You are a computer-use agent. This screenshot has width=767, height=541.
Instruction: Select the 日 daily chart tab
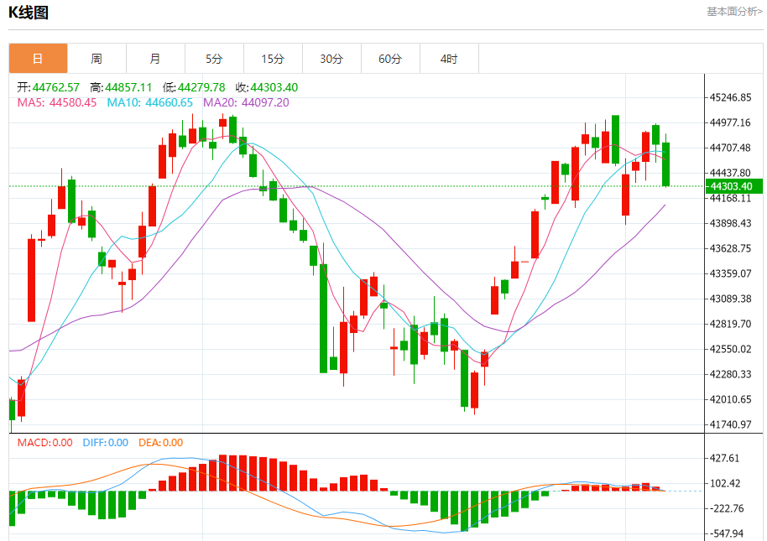(38, 59)
